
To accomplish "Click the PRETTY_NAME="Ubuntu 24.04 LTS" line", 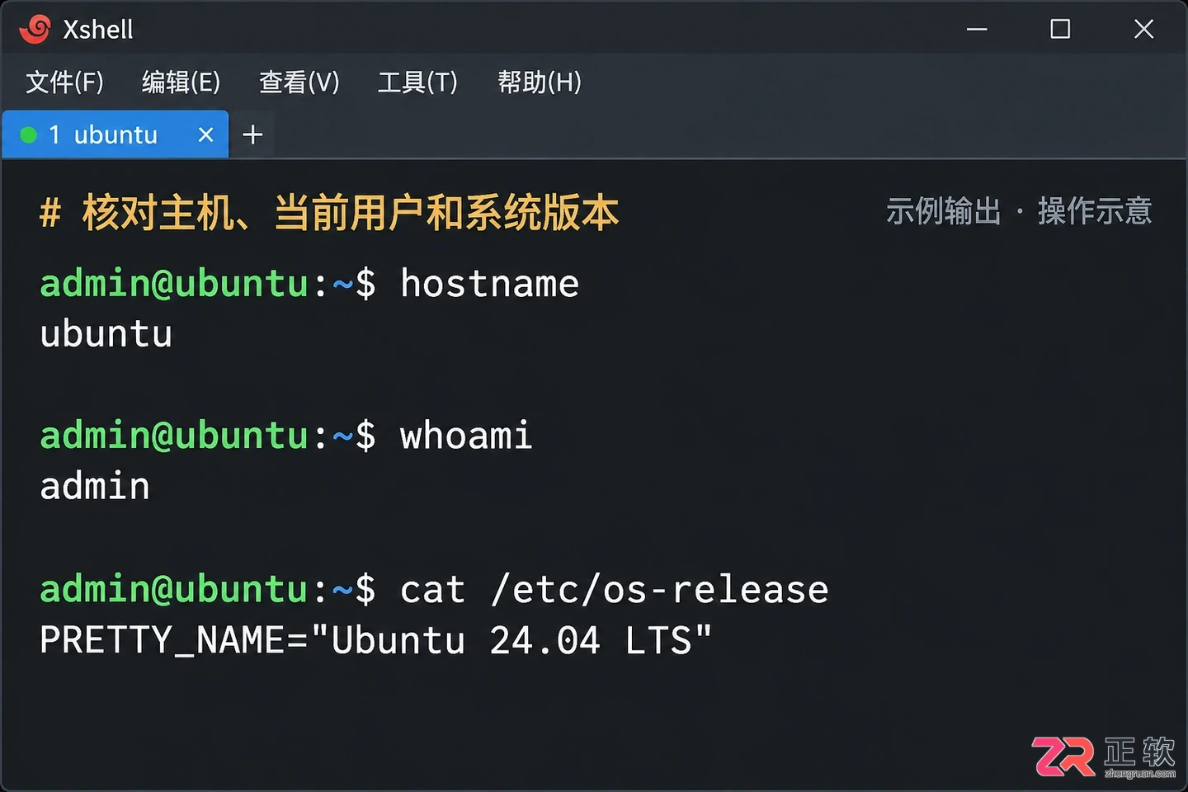I will click(376, 640).
